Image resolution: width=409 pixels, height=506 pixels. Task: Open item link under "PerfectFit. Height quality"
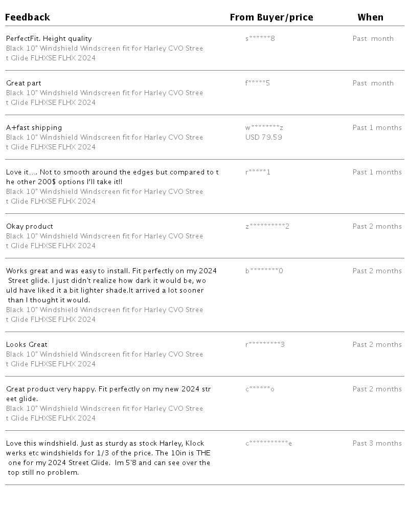104,53
